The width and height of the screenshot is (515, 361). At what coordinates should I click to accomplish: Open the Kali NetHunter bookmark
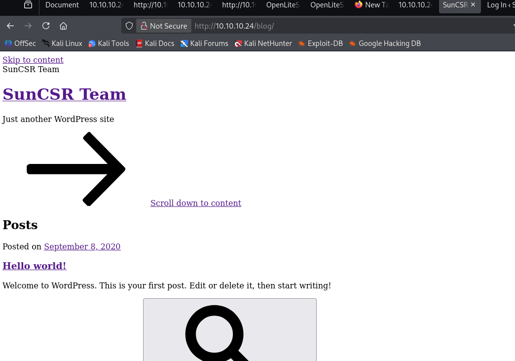(x=263, y=43)
